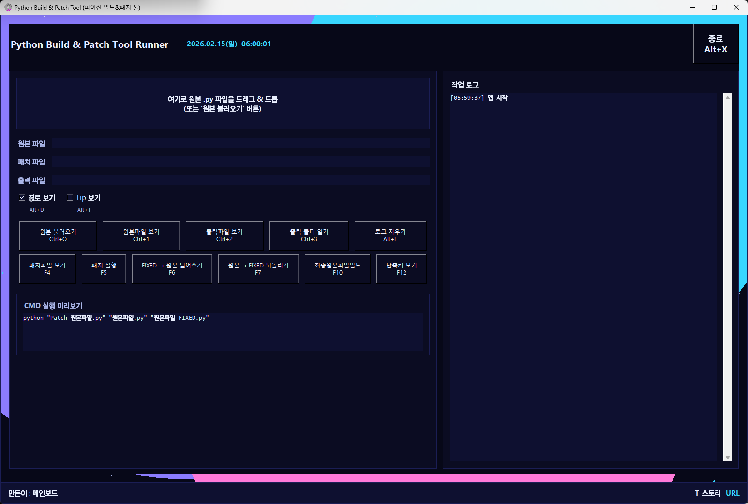Image resolution: width=748 pixels, height=504 pixels.
Task: Uncheck the 경로 보기 checkbox
Action: point(22,197)
